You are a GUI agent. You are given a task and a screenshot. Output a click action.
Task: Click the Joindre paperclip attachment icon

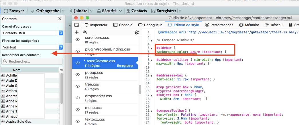(71, 11)
